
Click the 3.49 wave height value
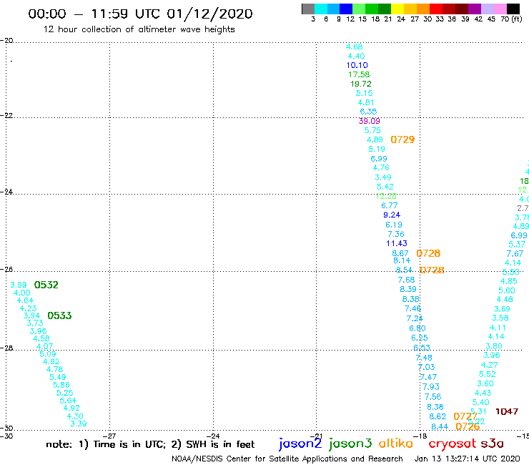pyautogui.click(x=383, y=177)
